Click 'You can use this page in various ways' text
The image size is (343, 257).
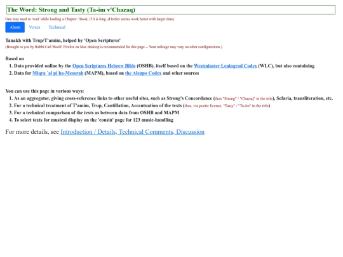pyautogui.click(x=44, y=91)
